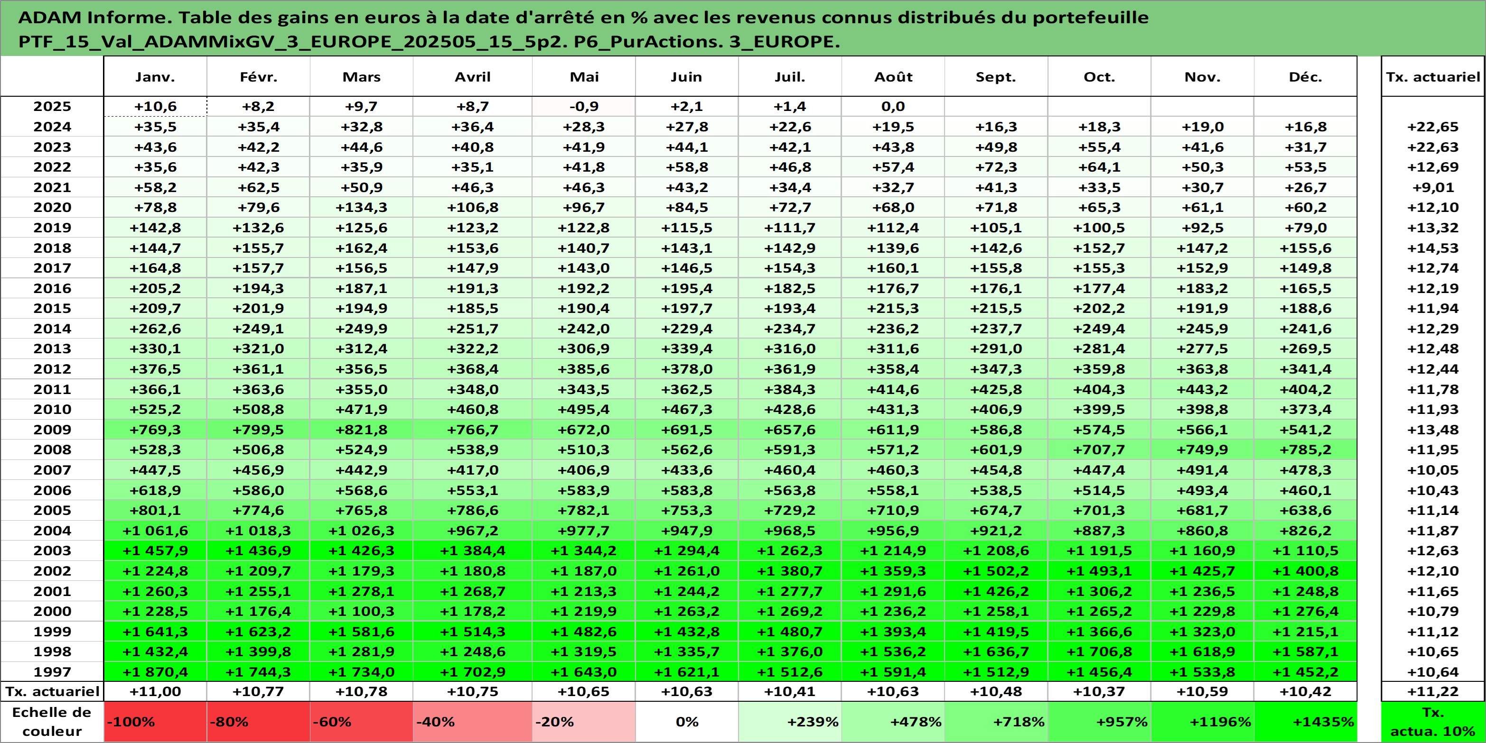Select the +14,53 actuarial rate for 2018

click(x=1433, y=248)
